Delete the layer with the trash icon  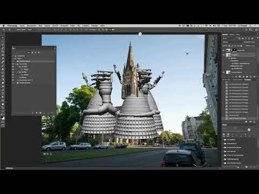(254, 77)
